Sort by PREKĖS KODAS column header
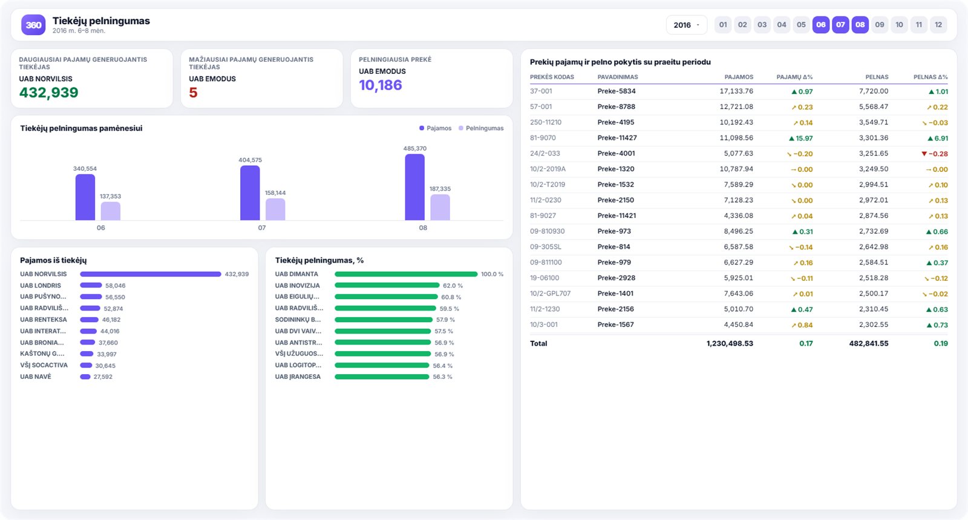Viewport: 968px width, 520px height. point(552,77)
